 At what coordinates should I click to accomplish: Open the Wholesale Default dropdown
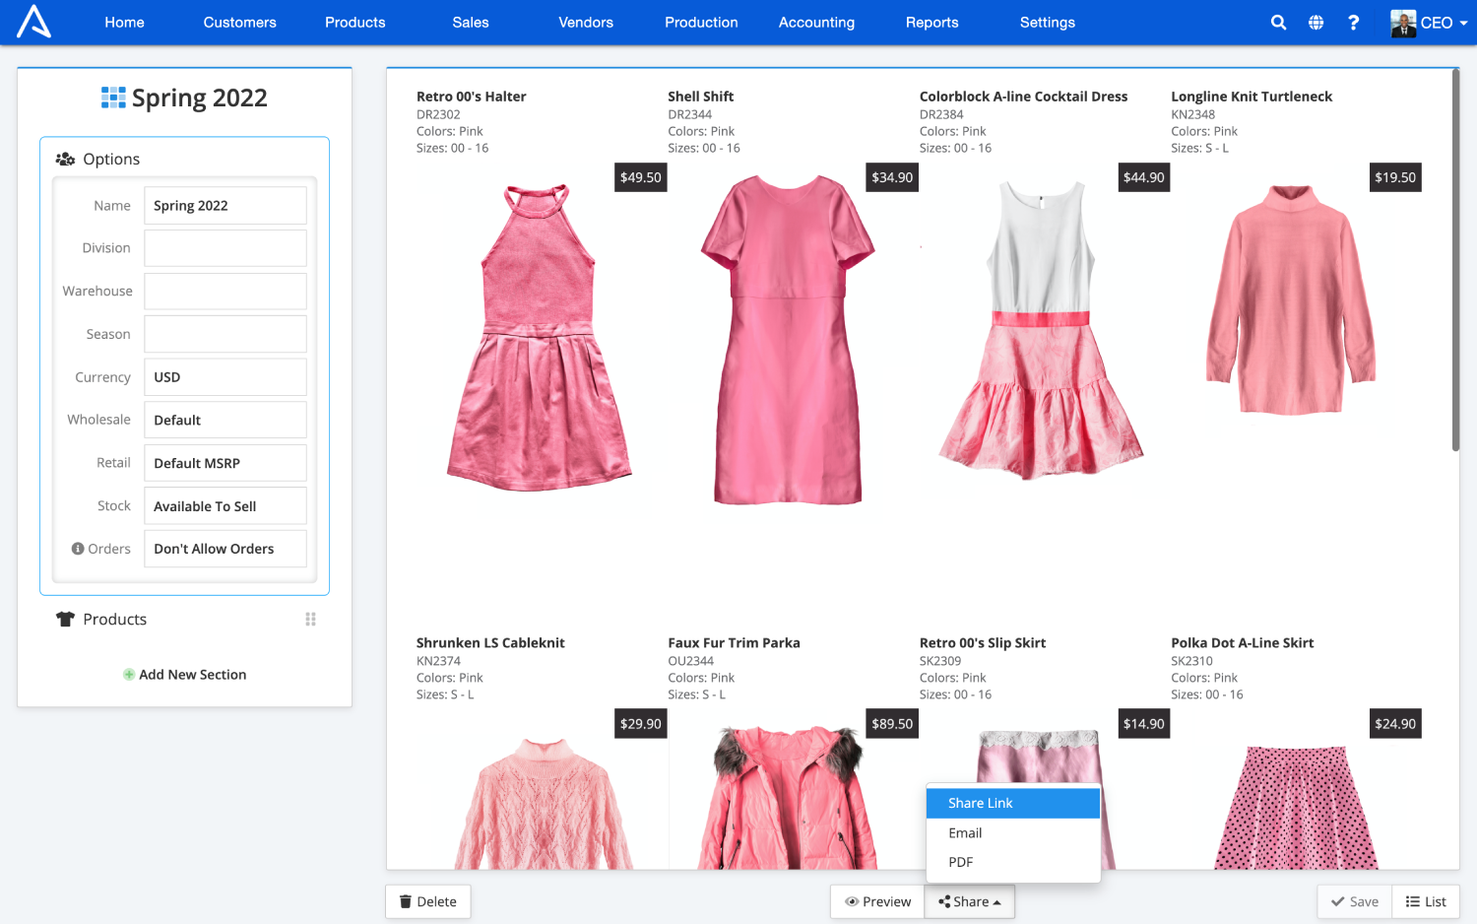pyautogui.click(x=225, y=420)
